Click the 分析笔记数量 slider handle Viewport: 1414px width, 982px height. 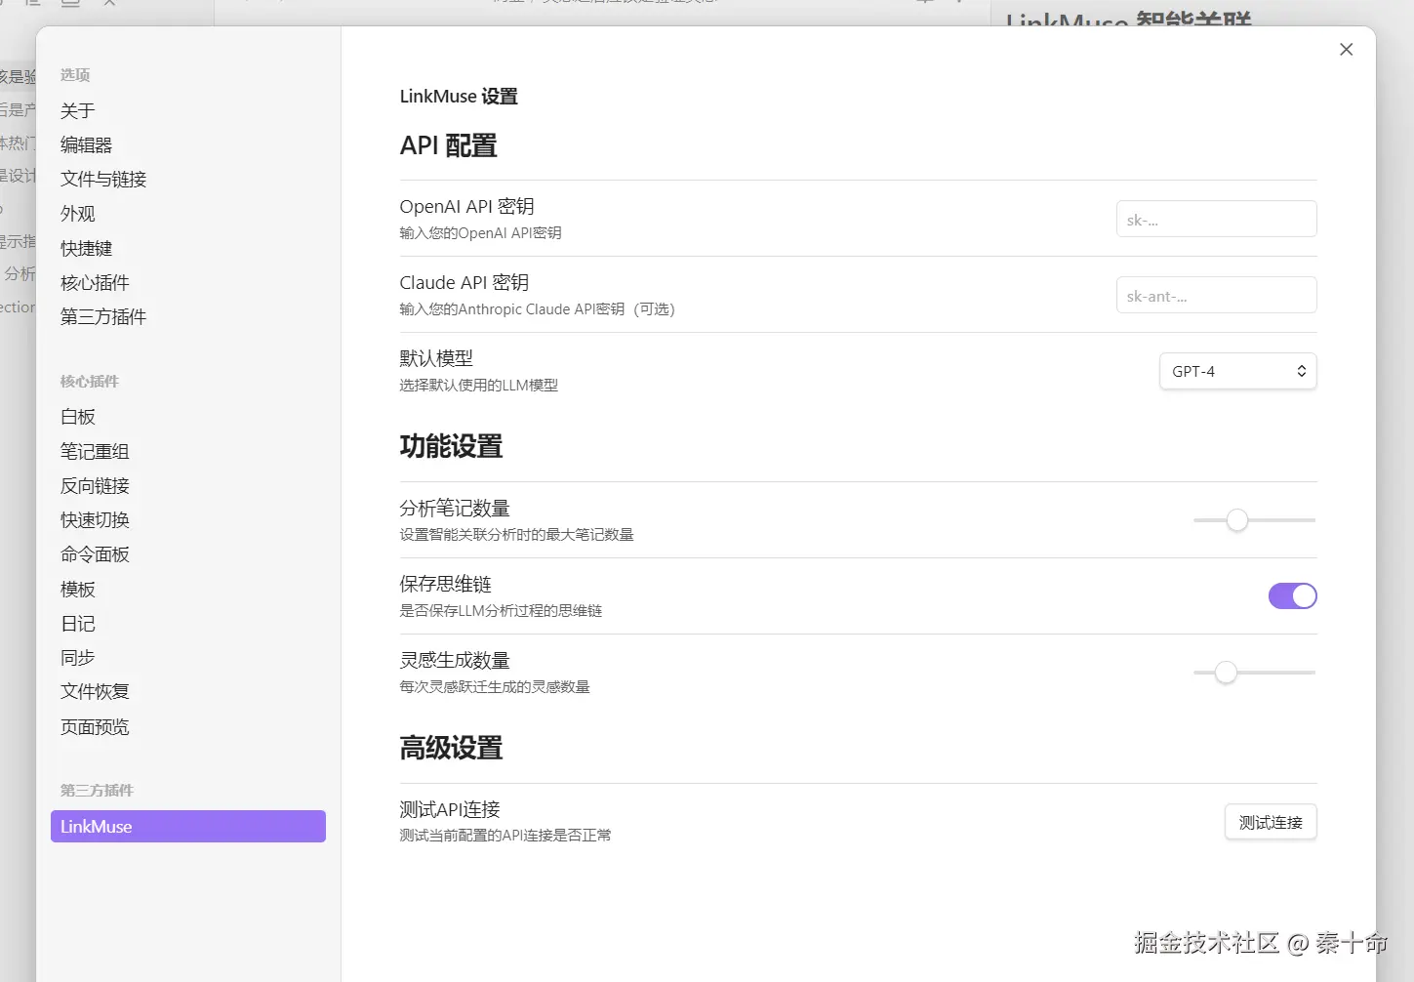pos(1237,520)
